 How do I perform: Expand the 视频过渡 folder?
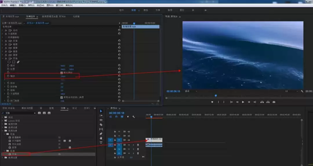point(2,157)
